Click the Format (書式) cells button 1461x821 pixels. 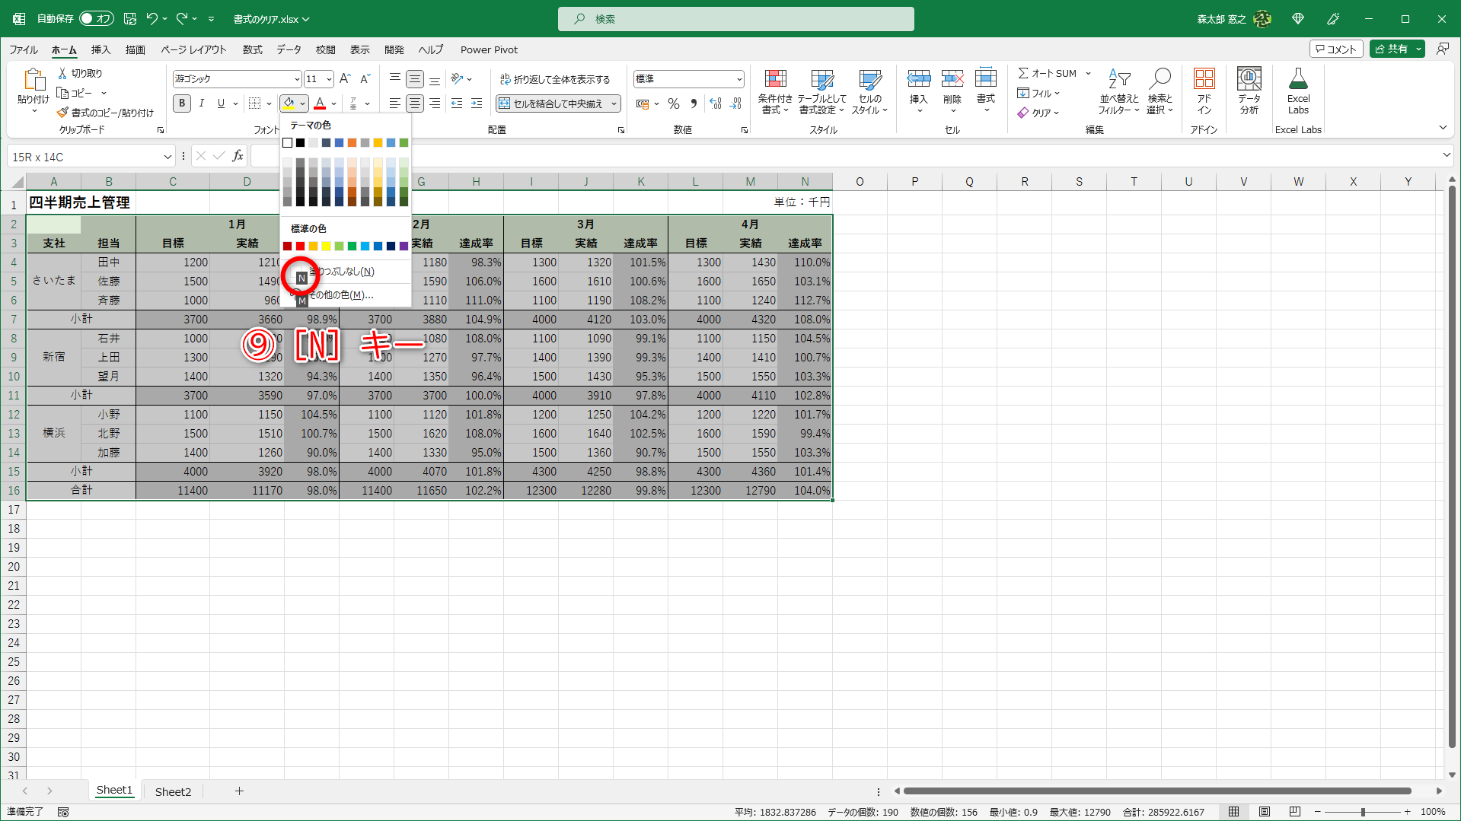986,91
